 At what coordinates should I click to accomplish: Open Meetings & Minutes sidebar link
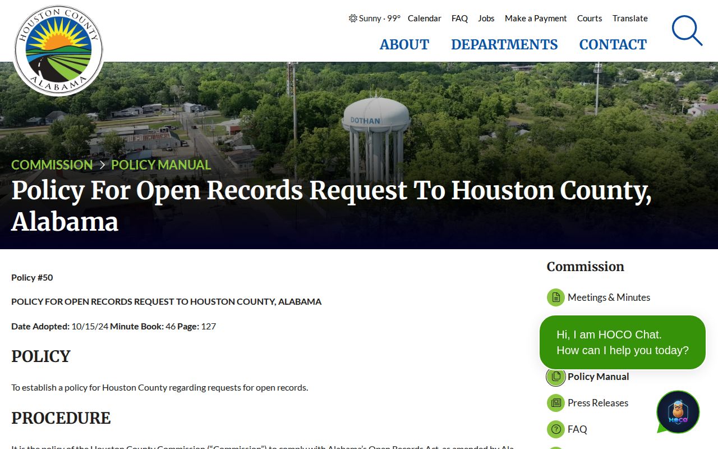609,297
